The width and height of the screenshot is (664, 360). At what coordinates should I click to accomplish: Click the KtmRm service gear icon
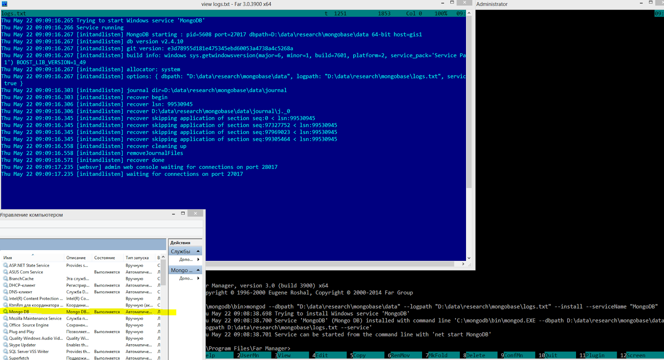(x=6, y=305)
